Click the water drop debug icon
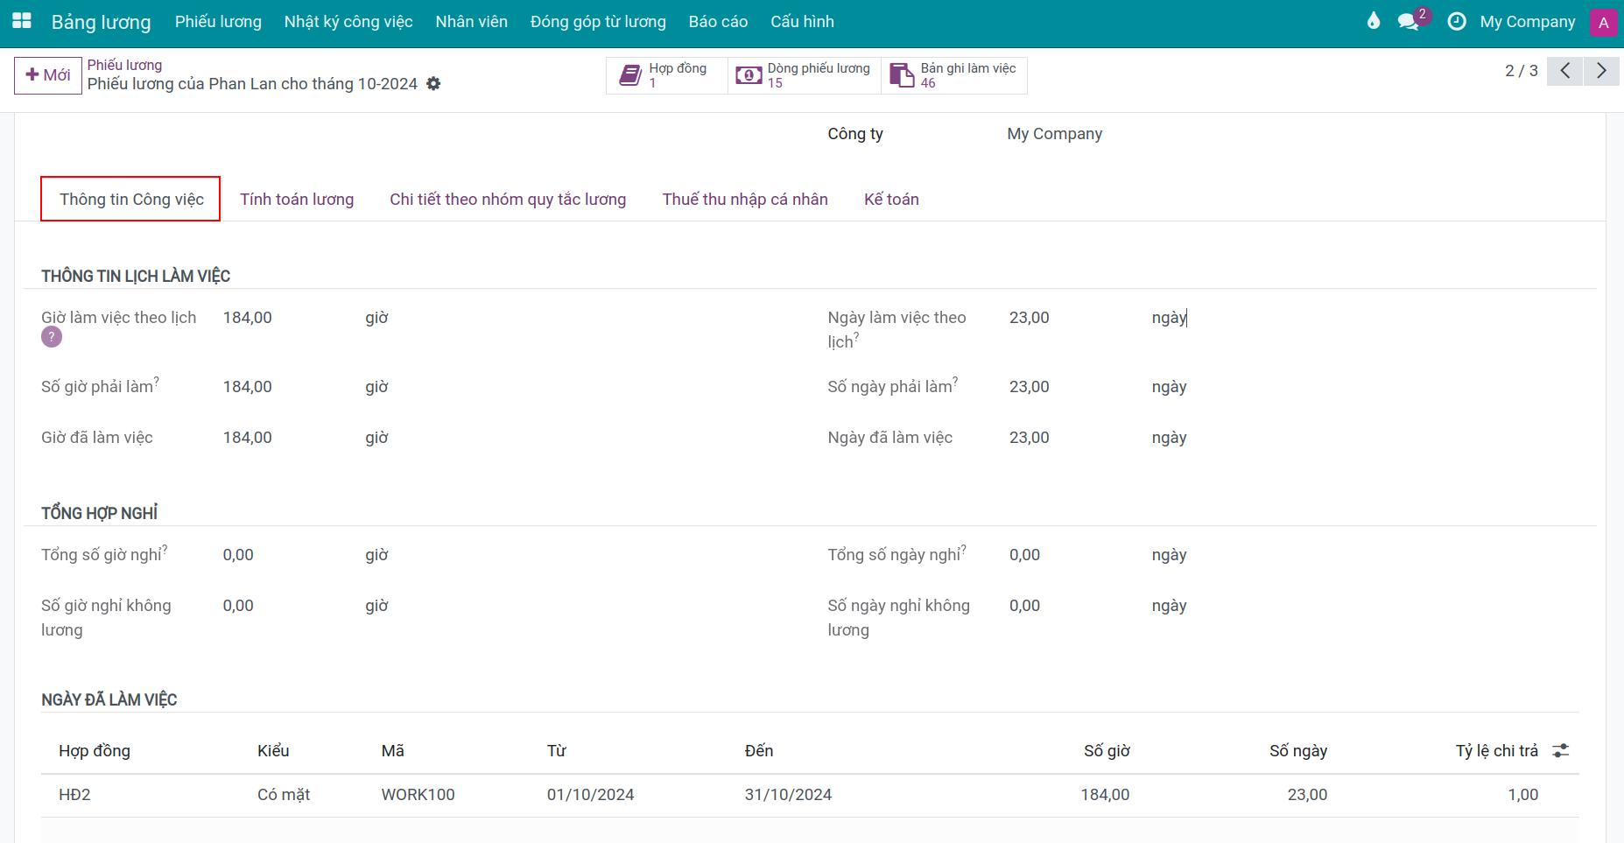Viewport: 1624px width, 843px height. click(1373, 21)
